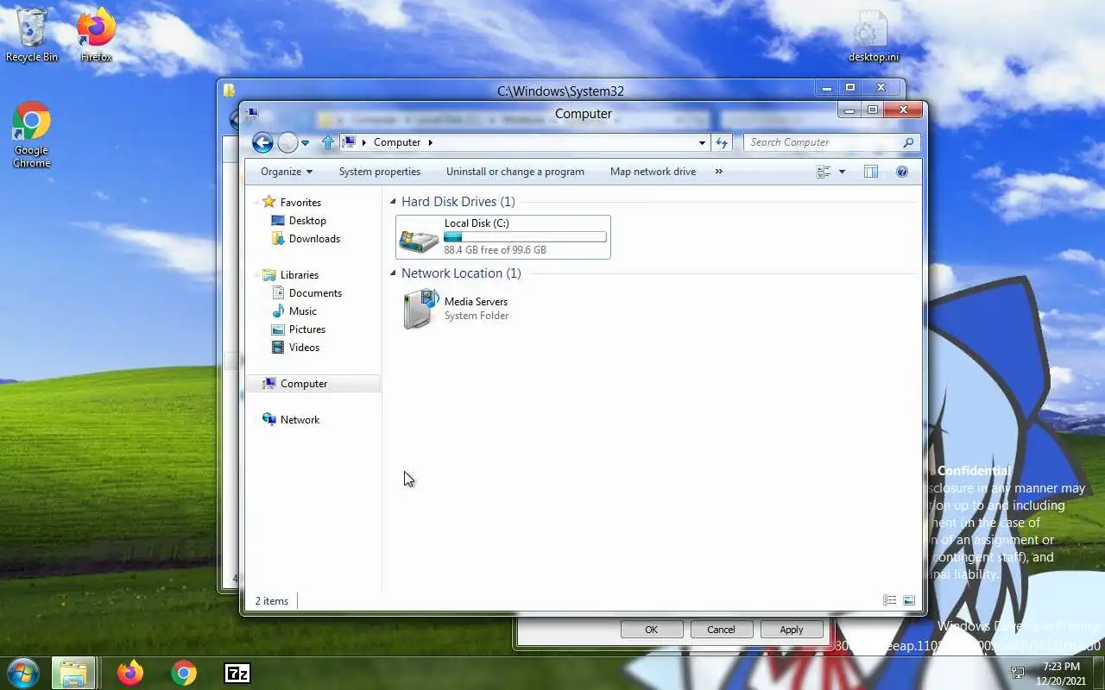Open System properties
The width and height of the screenshot is (1105, 690).
pos(380,172)
